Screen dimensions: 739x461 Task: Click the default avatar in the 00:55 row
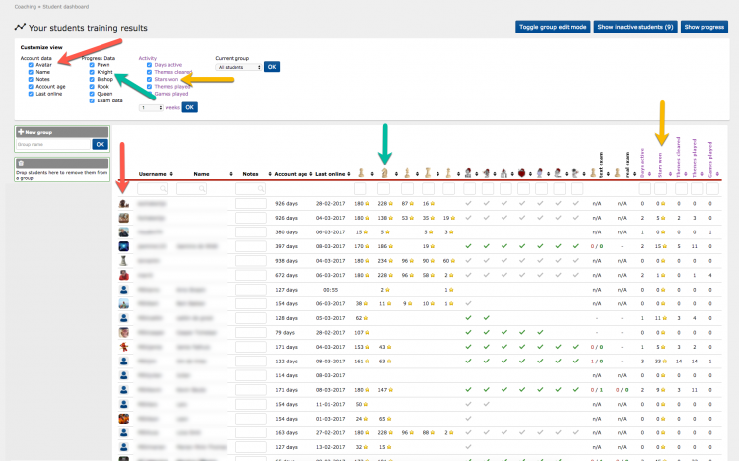(123, 290)
